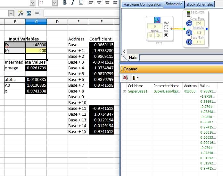The width and height of the screenshot is (223, 176).
Task: Select the Base + 1 coefficient -1.9738230
Action: (101, 51)
